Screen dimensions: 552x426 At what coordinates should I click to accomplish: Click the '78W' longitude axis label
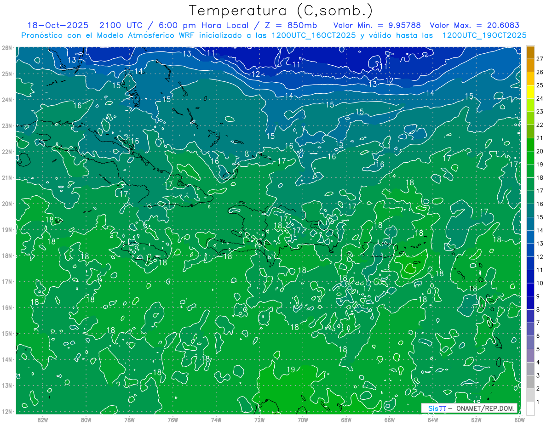pos(129,420)
